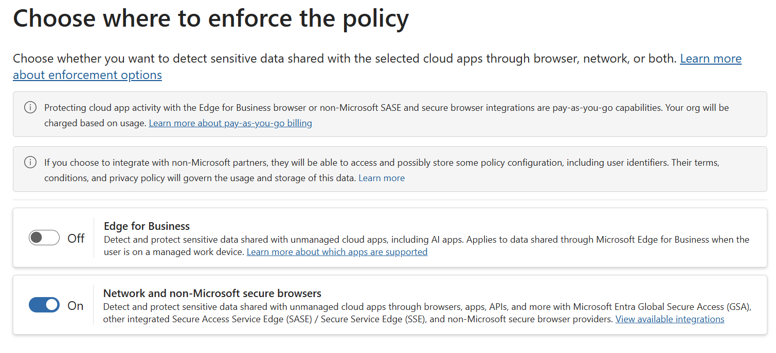The height and width of the screenshot is (353, 776).
Task: Click info icon beside non-Microsoft partners notice
Action: tap(30, 163)
